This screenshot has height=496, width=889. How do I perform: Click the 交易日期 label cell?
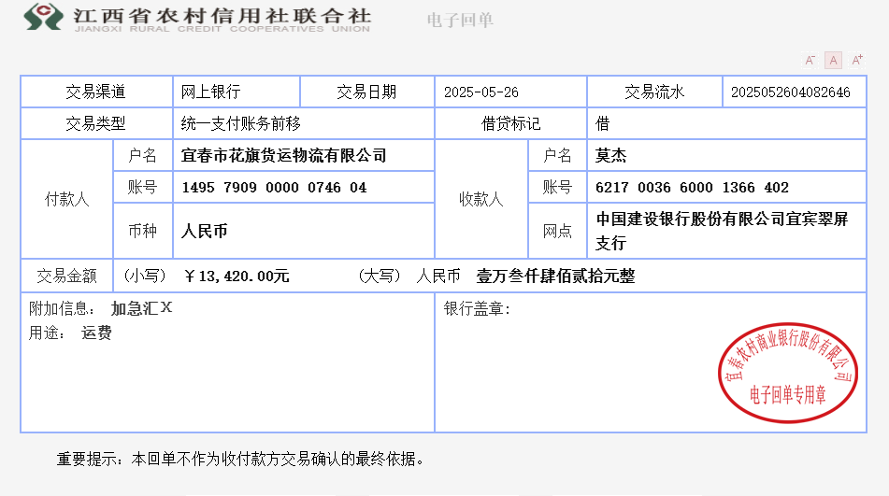[x=366, y=92]
